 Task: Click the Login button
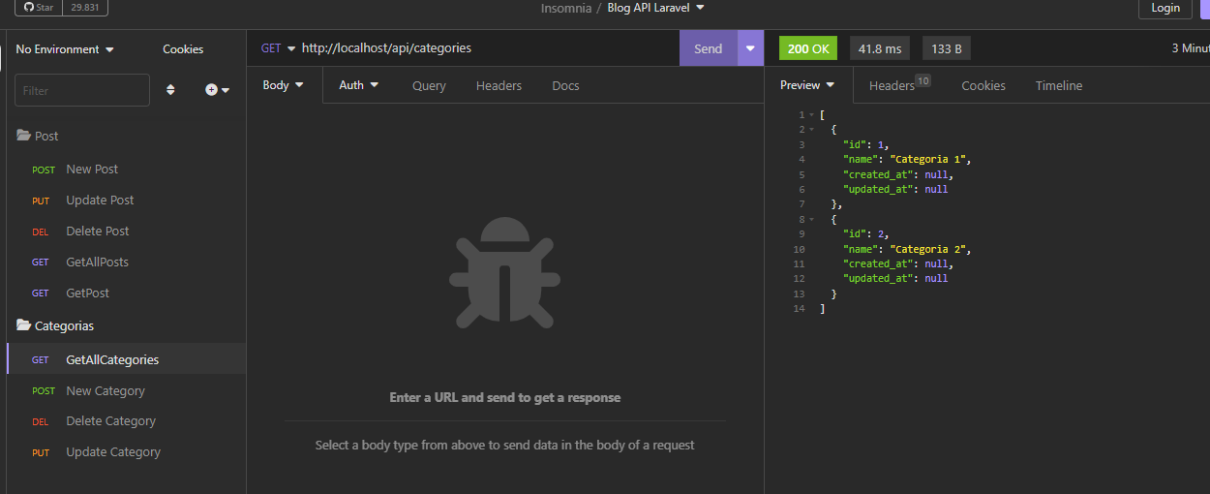point(1165,8)
